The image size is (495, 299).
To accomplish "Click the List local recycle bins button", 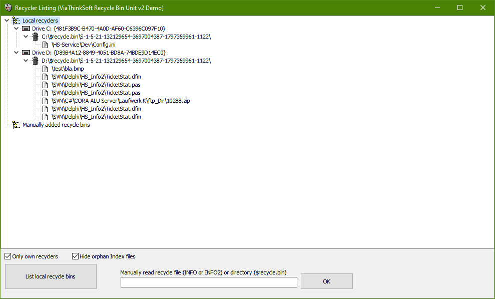I will [51, 276].
